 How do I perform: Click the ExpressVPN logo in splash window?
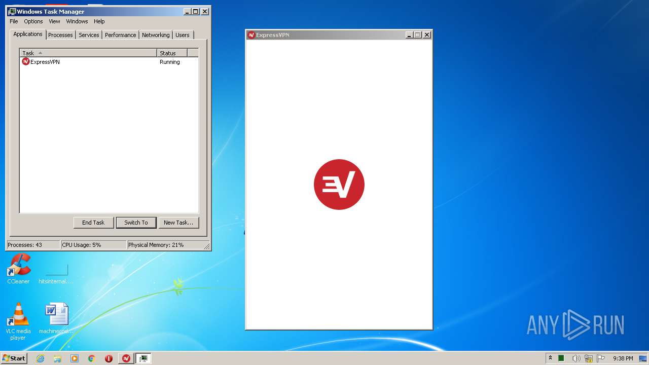click(x=339, y=185)
